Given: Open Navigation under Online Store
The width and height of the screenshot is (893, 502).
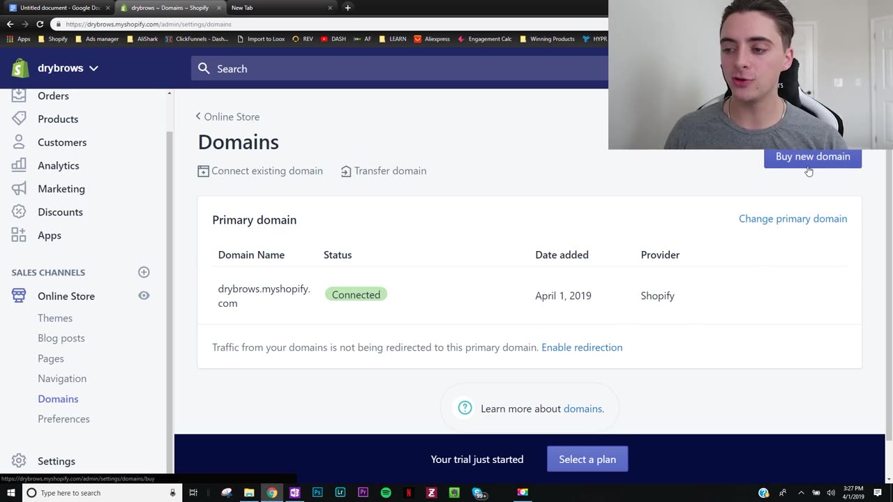Looking at the screenshot, I should click(x=62, y=379).
